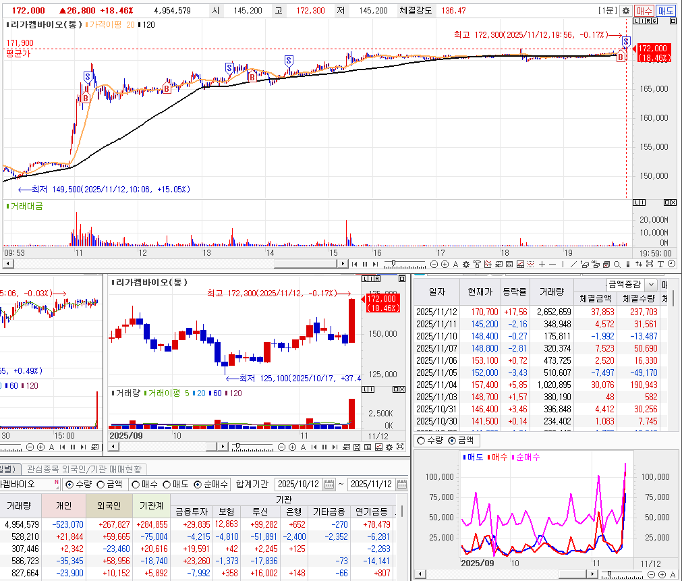Click the single-object eraser tool

coord(585,264)
